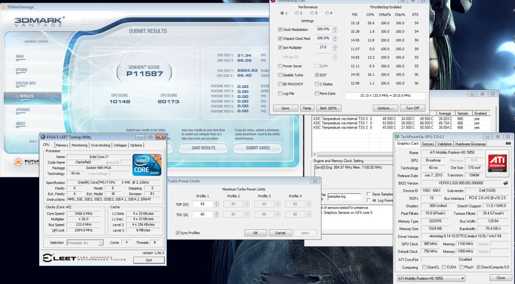Click the Intel Core i7 logo in E-LEET
The height and width of the screenshot is (284, 515).
[147, 165]
